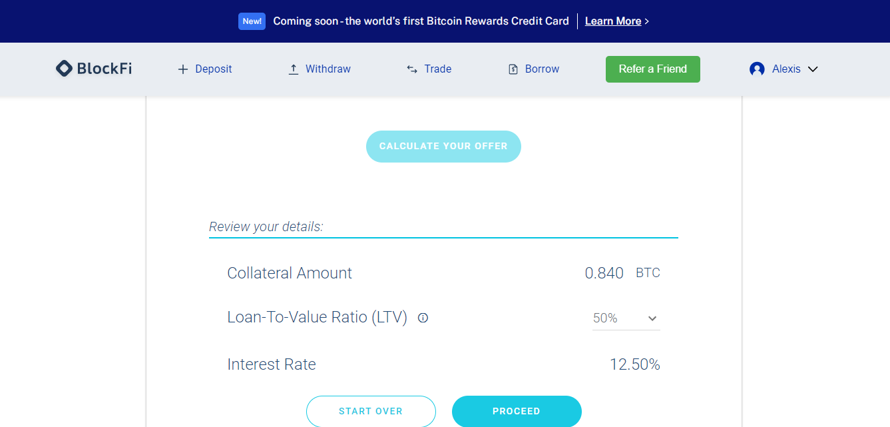Click the swap arrows icon beside Trade
This screenshot has height=427, width=890.
tap(412, 69)
